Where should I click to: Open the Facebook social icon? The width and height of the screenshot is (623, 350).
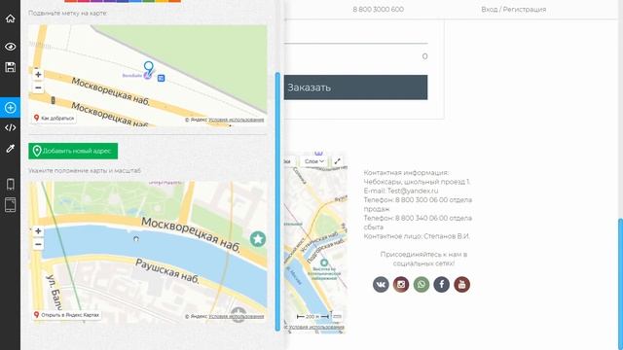[x=441, y=284]
